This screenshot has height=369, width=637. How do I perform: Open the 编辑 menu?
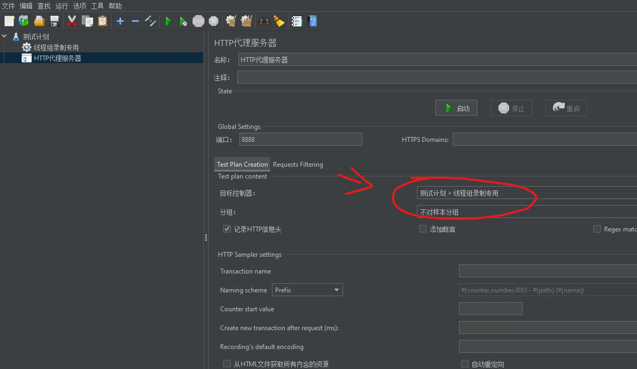[26, 6]
